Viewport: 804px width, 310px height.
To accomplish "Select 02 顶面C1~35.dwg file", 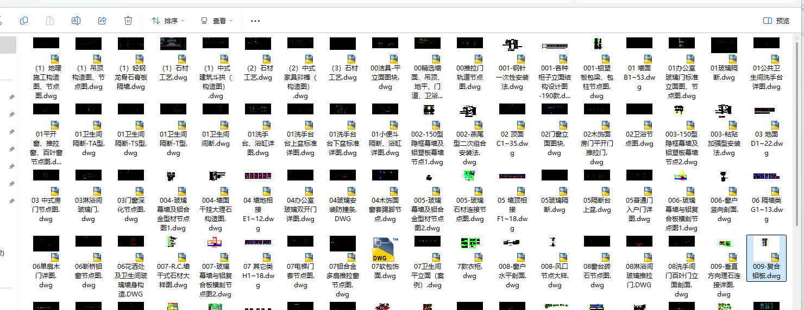I will tap(512, 127).
